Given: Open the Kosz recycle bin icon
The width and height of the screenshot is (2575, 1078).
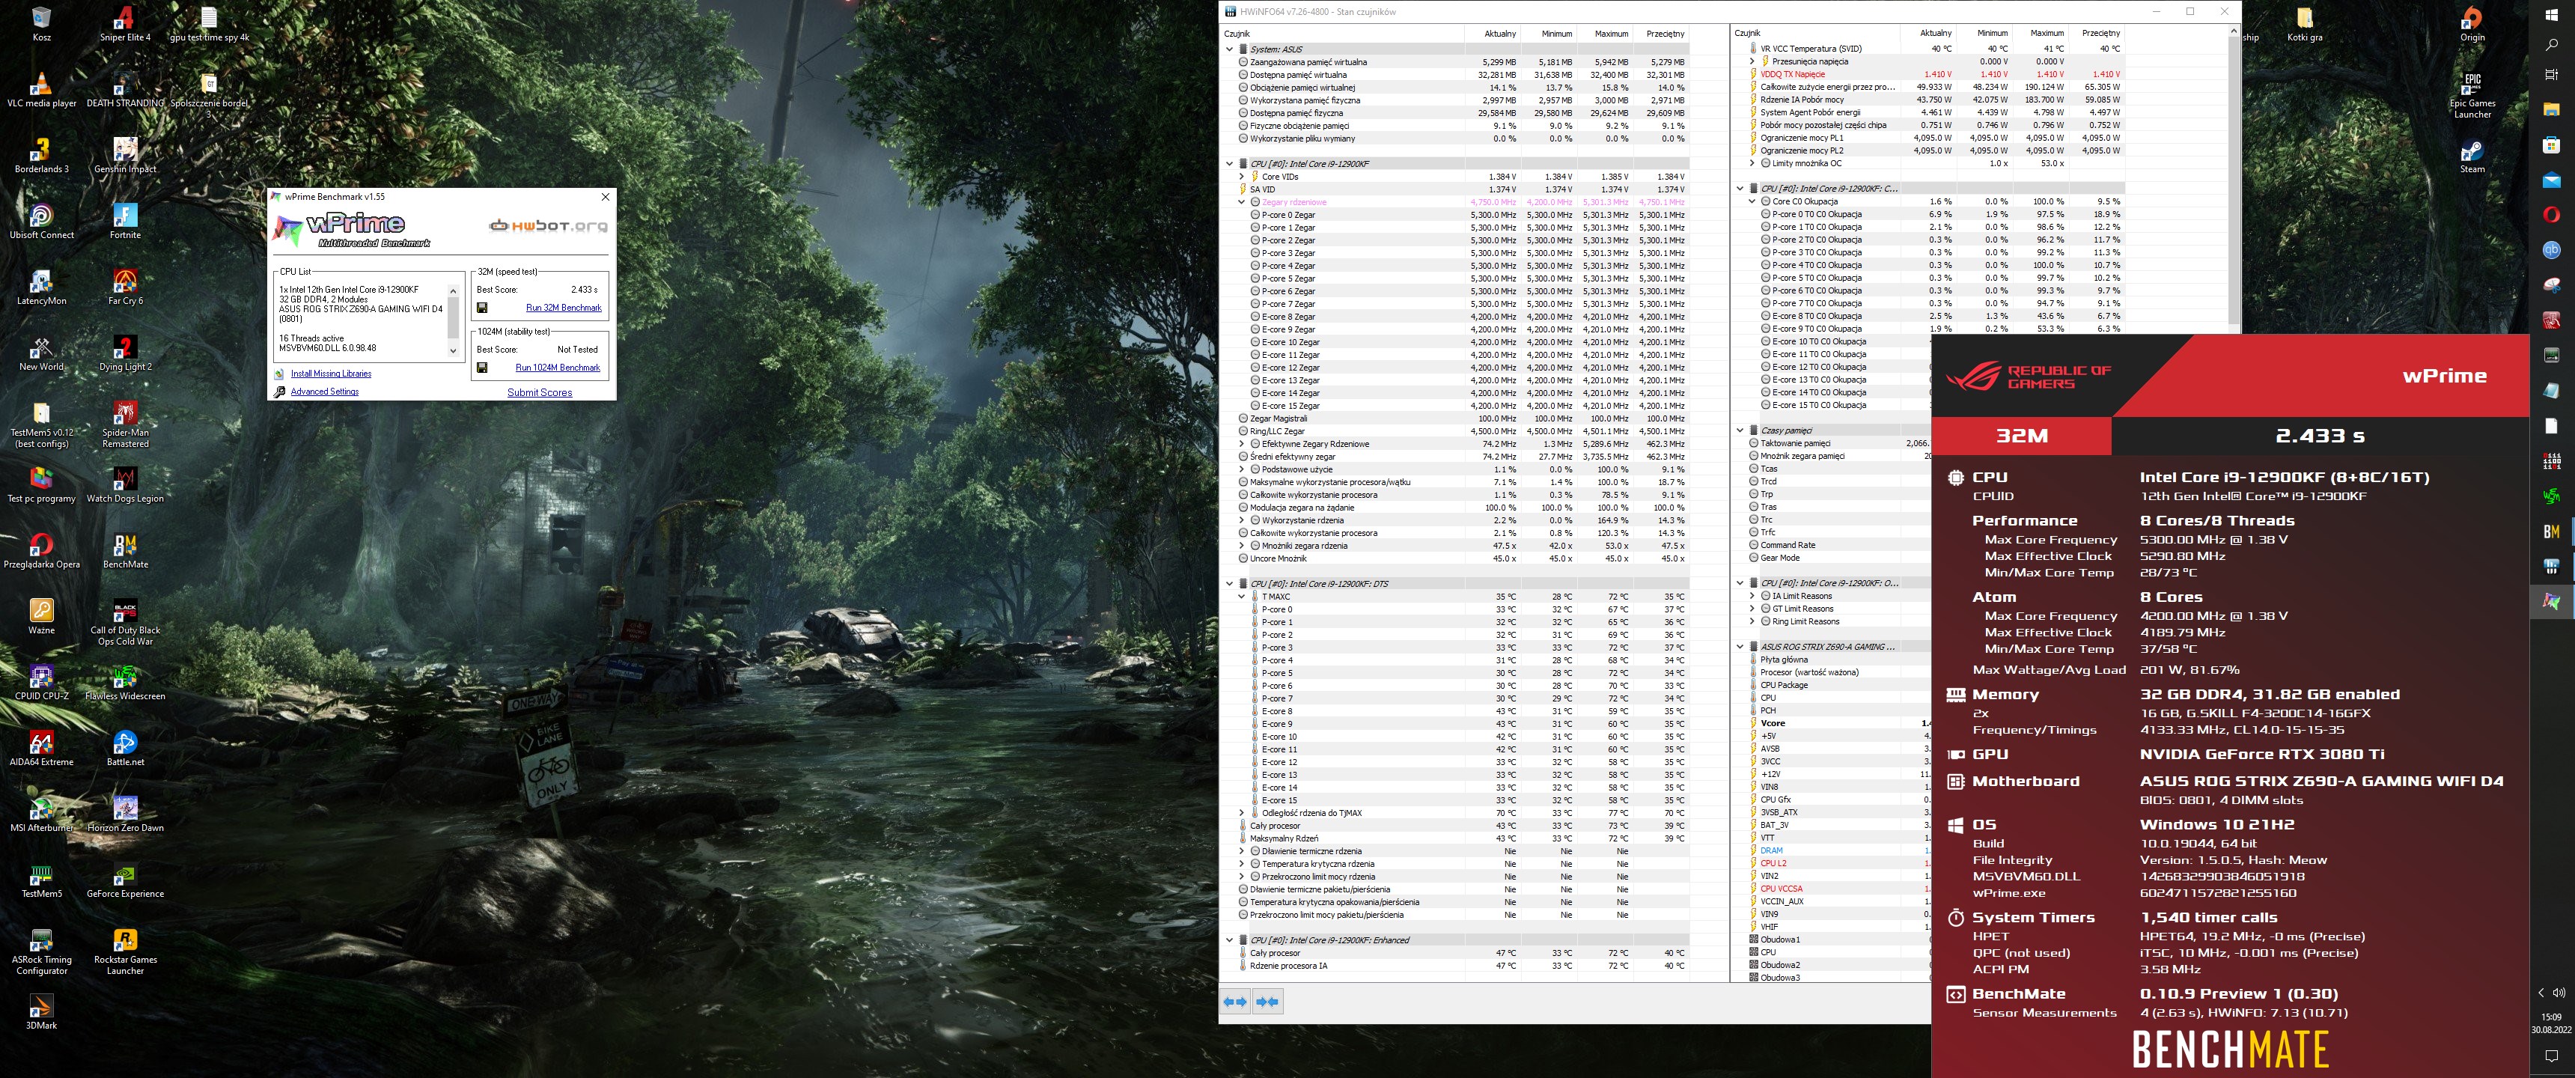Looking at the screenshot, I should (x=41, y=24).
